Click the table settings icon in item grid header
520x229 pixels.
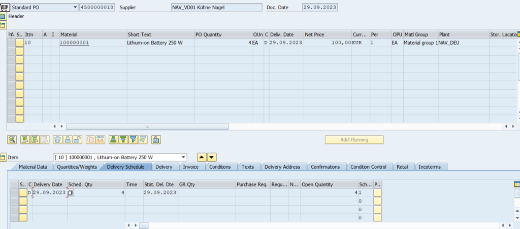pyautogui.click(x=11, y=34)
